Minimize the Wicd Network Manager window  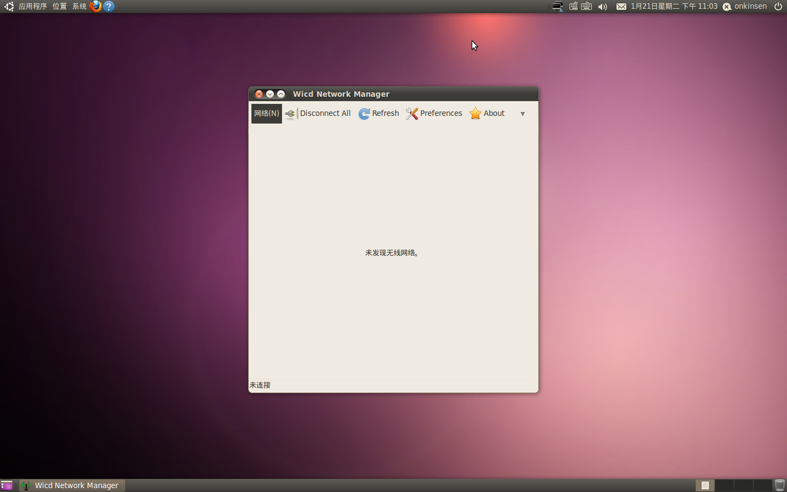click(x=270, y=94)
